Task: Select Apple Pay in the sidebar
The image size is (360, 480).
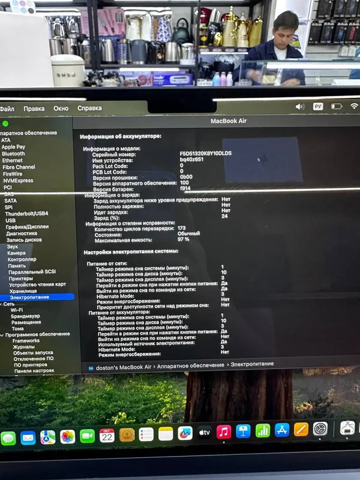Action: click(13, 147)
